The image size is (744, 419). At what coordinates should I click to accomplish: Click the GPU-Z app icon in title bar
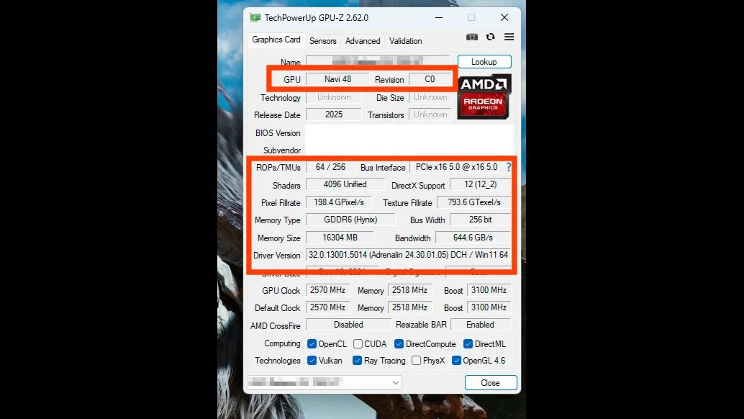point(255,17)
